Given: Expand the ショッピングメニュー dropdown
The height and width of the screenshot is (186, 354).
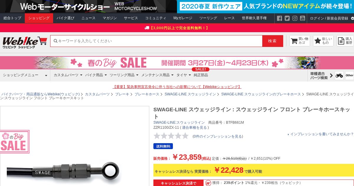Looking at the screenshot, I should (25, 75).
